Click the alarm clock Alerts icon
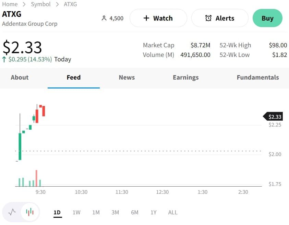 pyautogui.click(x=208, y=18)
